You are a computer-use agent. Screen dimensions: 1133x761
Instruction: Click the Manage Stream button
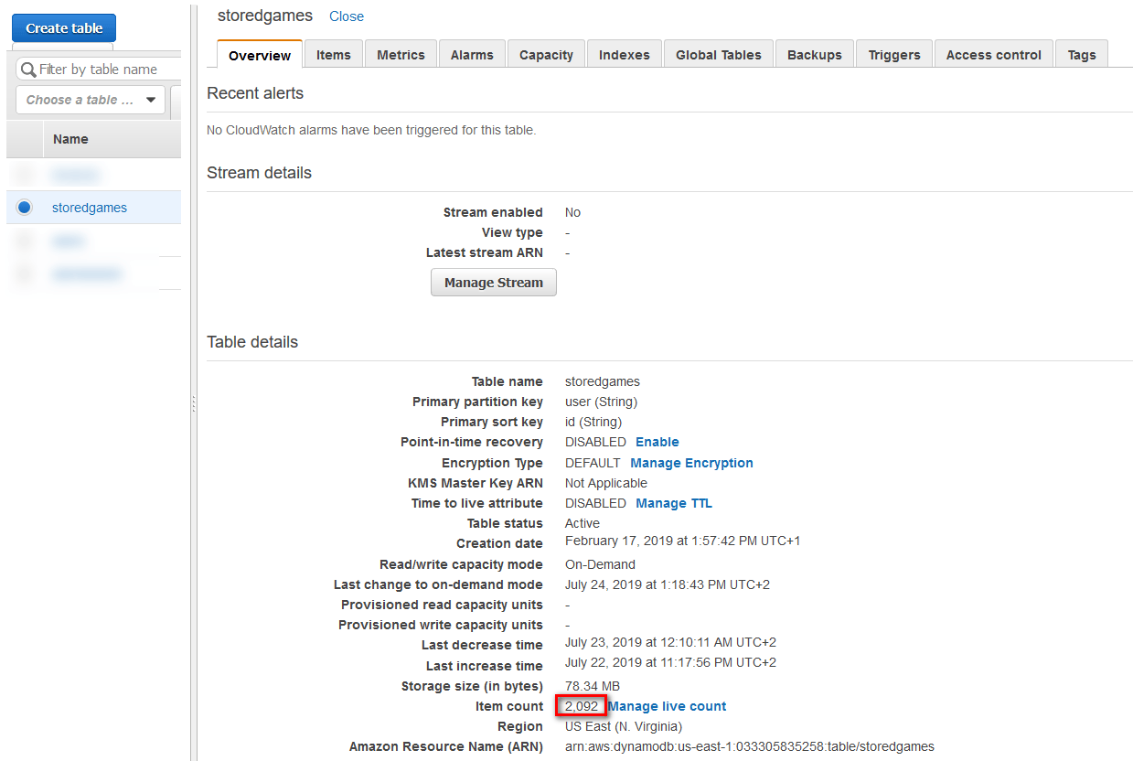point(494,283)
